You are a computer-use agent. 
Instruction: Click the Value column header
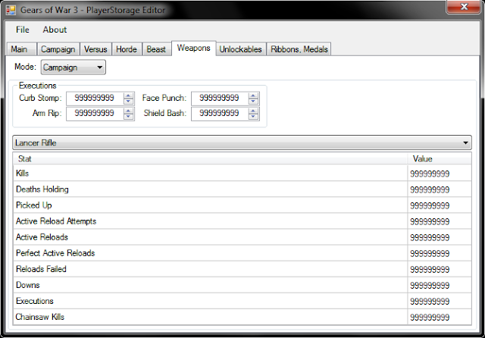[440, 158]
